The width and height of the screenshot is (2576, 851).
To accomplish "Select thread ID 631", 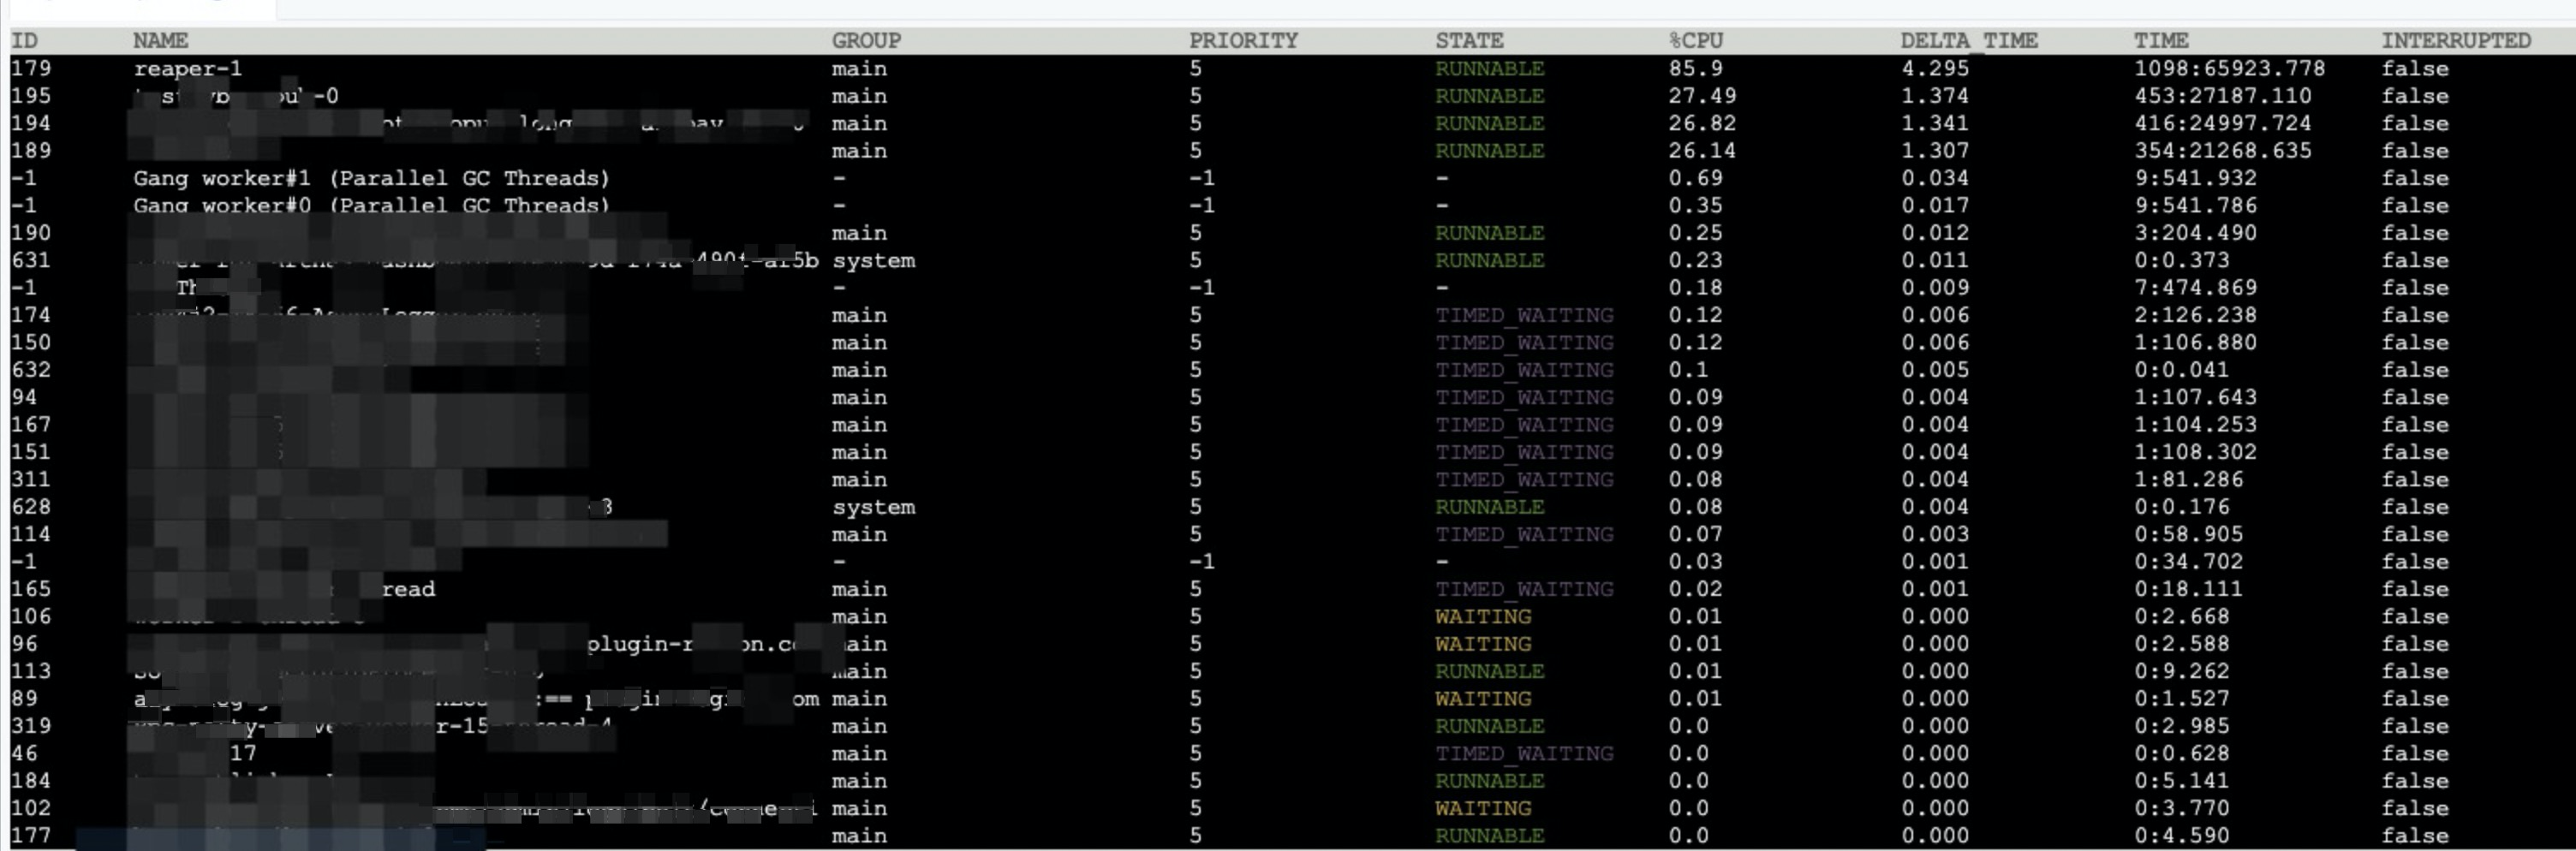I will coord(31,261).
